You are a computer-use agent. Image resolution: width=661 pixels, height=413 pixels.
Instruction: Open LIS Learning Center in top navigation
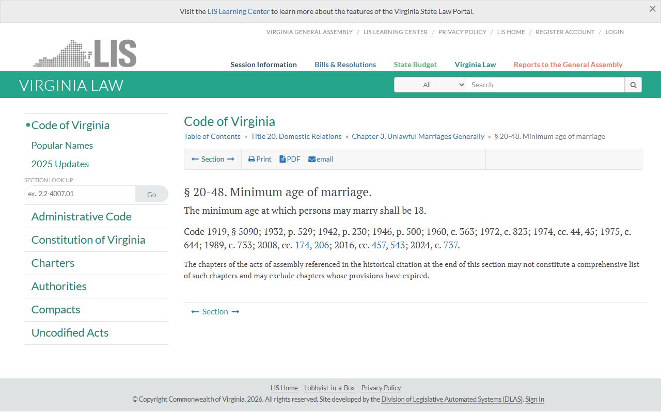click(396, 32)
